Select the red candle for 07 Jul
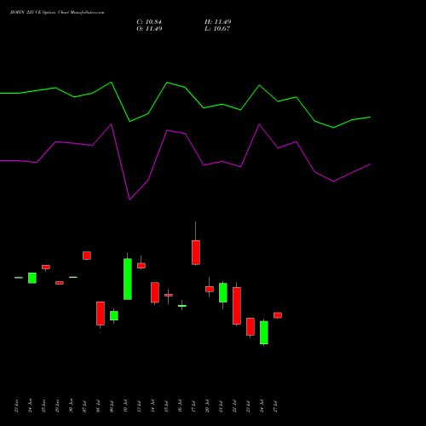Viewport: 426px width, 426px height. (x=87, y=256)
